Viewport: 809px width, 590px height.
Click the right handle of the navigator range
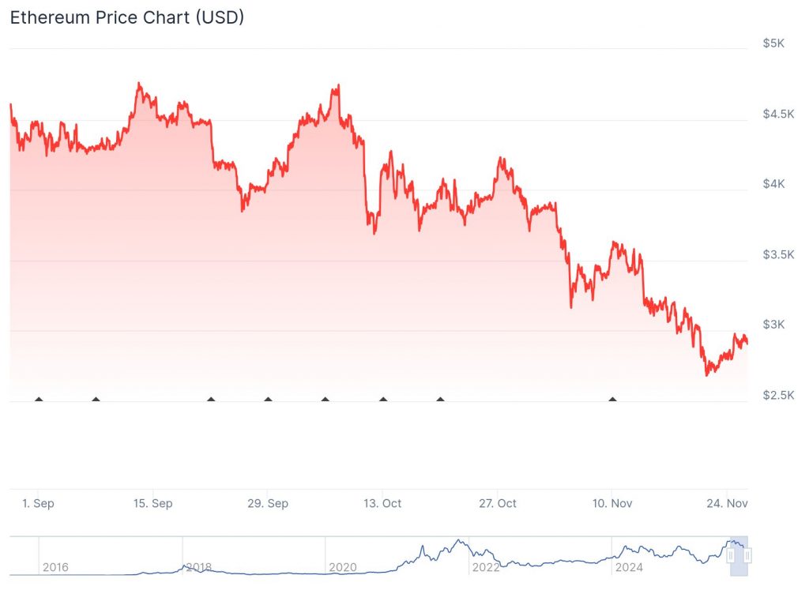click(747, 556)
